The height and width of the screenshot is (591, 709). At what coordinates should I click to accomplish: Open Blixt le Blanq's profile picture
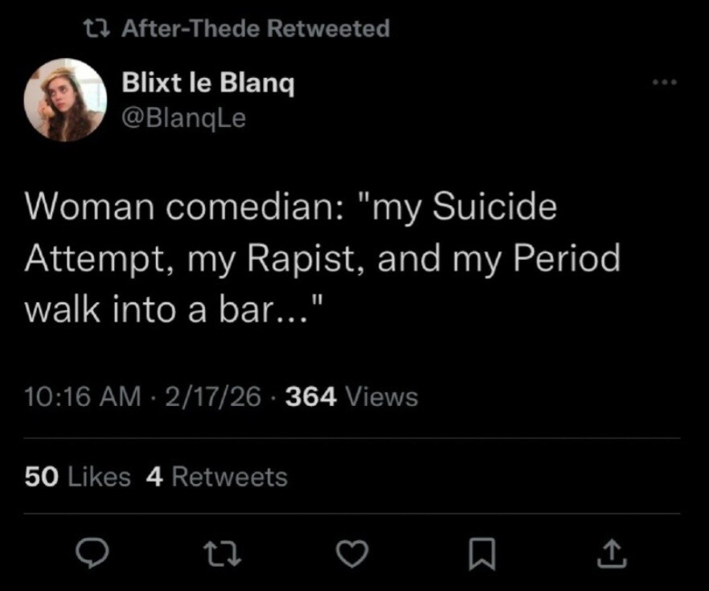(64, 100)
